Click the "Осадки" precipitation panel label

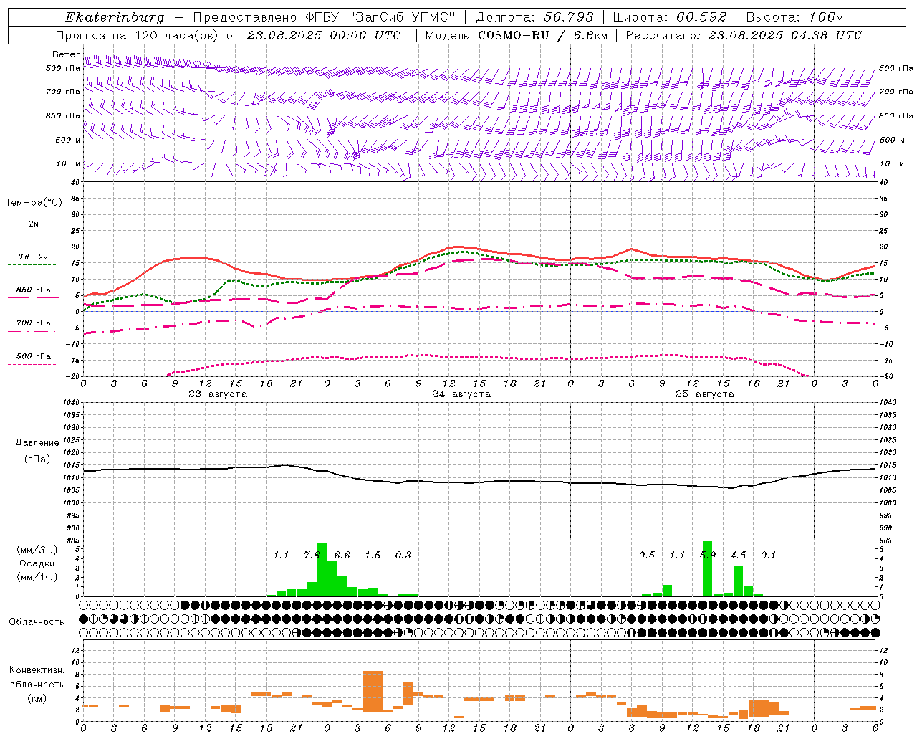pos(37,563)
